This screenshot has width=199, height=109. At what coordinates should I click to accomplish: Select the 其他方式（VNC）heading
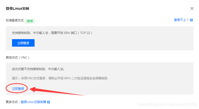click(x=18, y=58)
